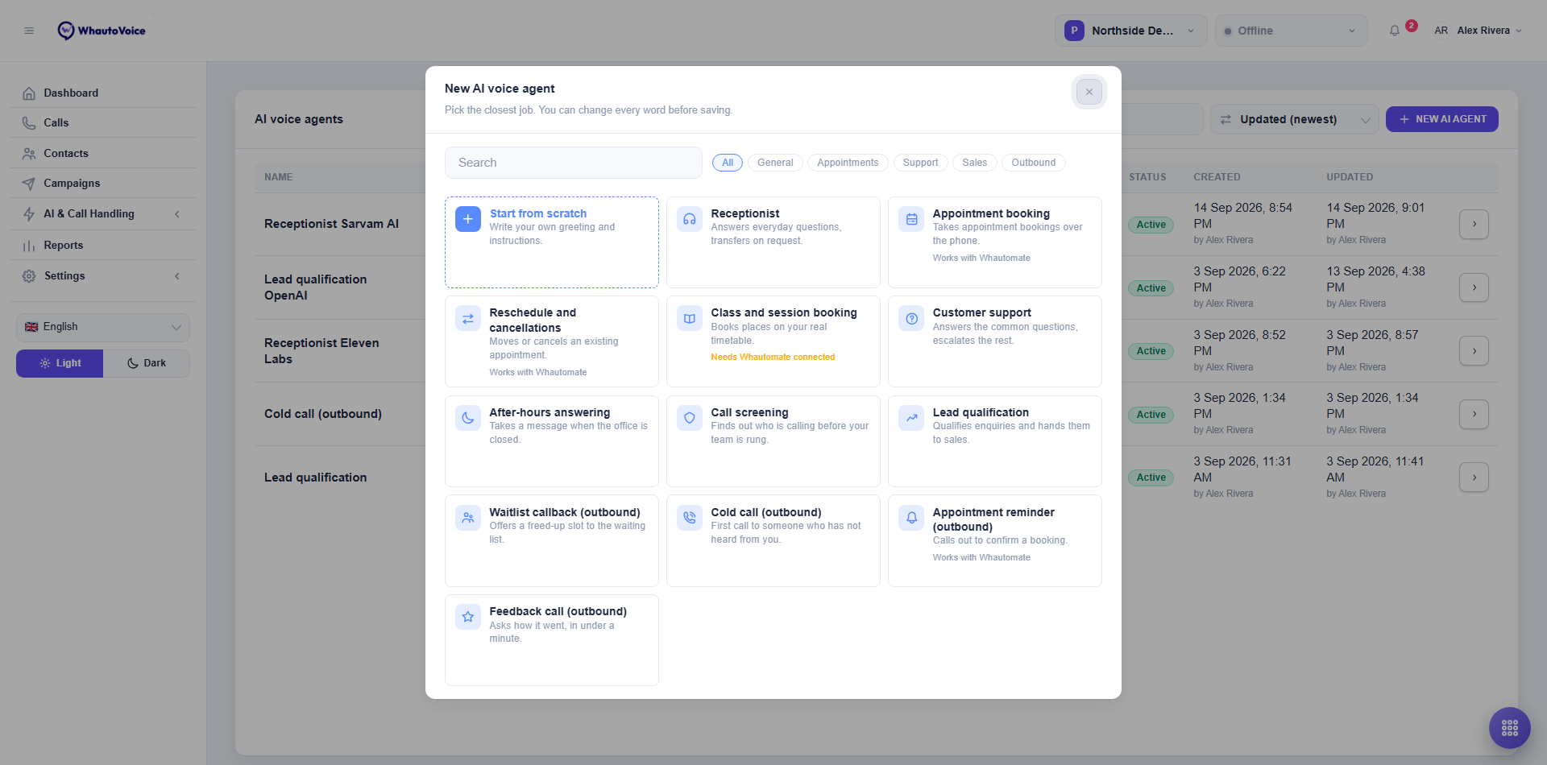Viewport: 1547px width, 765px height.
Task: Close the New AI voice agent dialog
Action: coord(1089,92)
